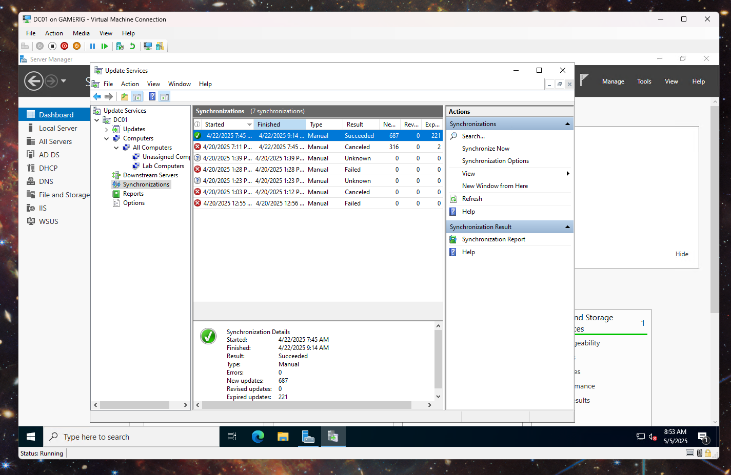Screen dimensions: 731x475
Task: Open the Action Center notification icon
Action: (x=703, y=437)
